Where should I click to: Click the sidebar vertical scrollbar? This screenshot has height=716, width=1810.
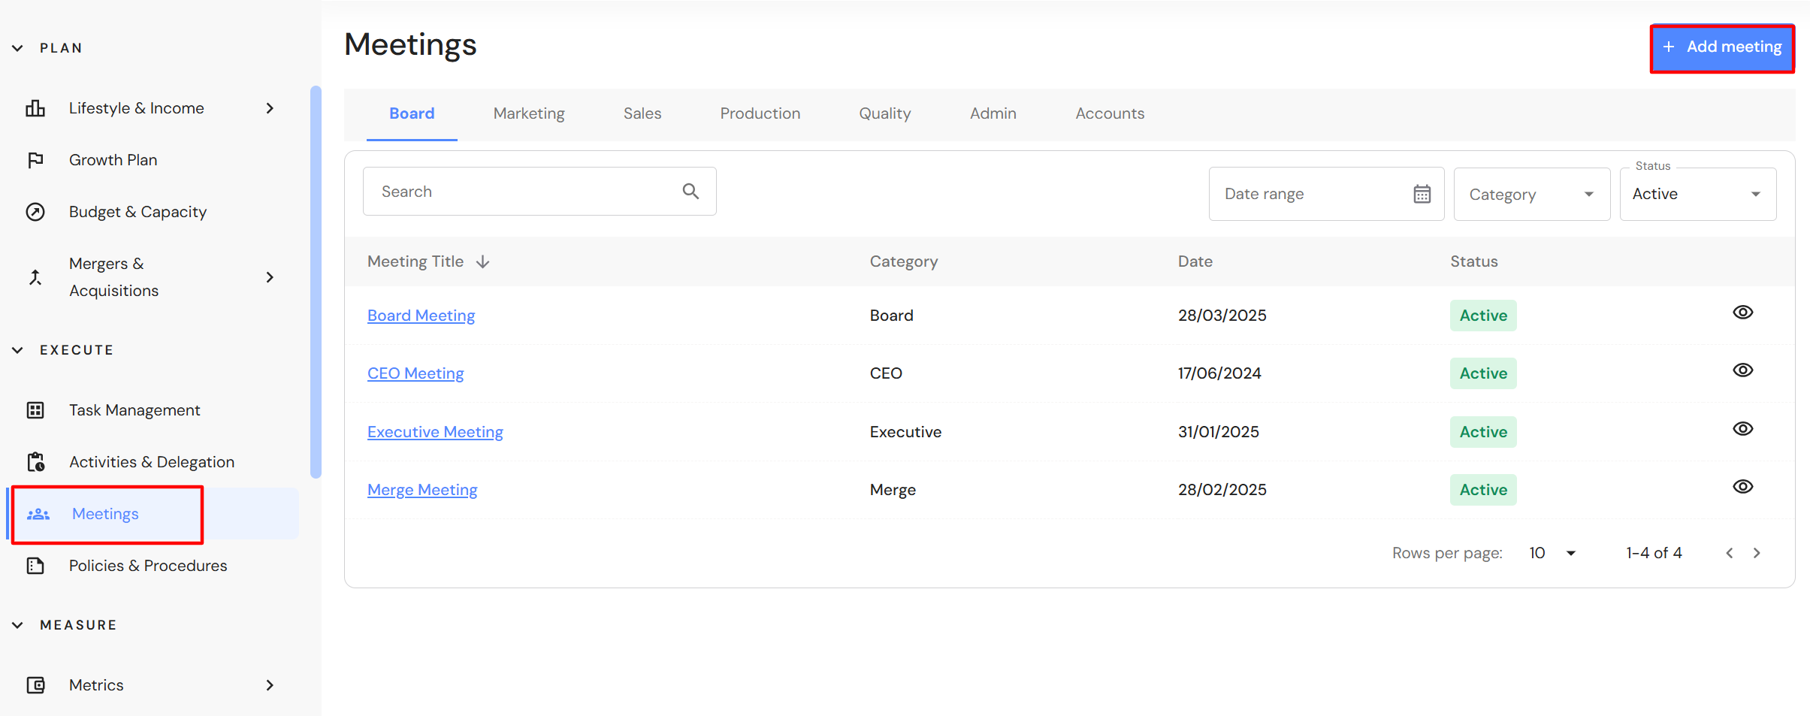(x=316, y=282)
